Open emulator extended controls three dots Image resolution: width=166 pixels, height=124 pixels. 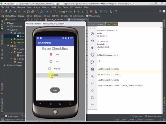(92, 105)
